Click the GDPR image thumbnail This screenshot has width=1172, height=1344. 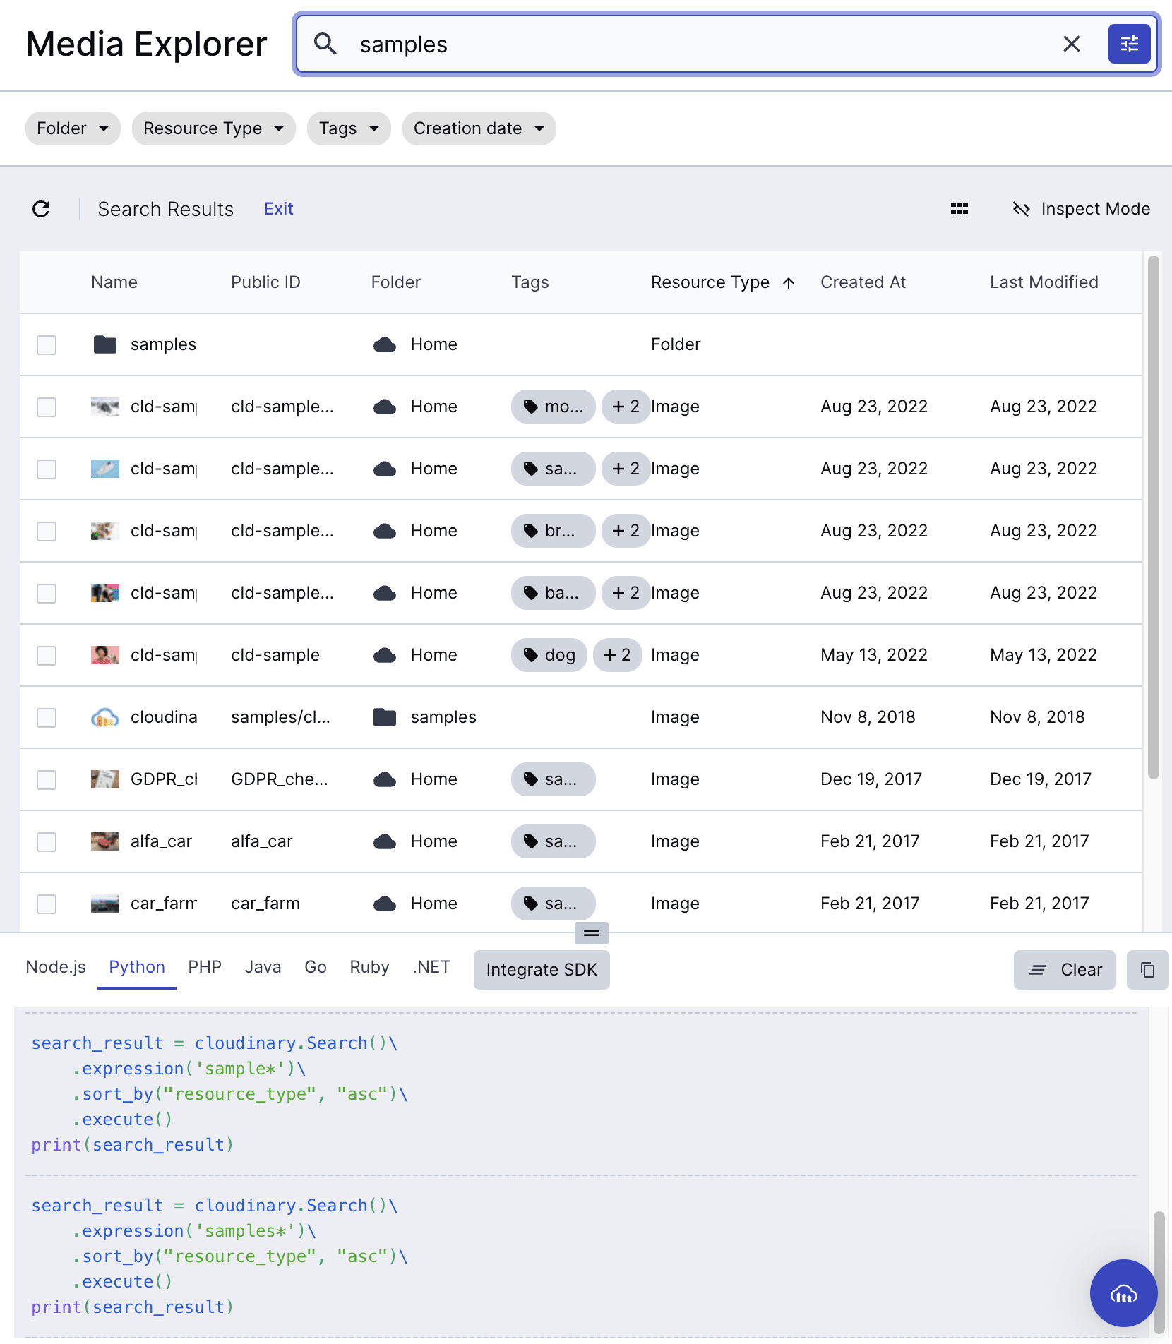click(105, 779)
